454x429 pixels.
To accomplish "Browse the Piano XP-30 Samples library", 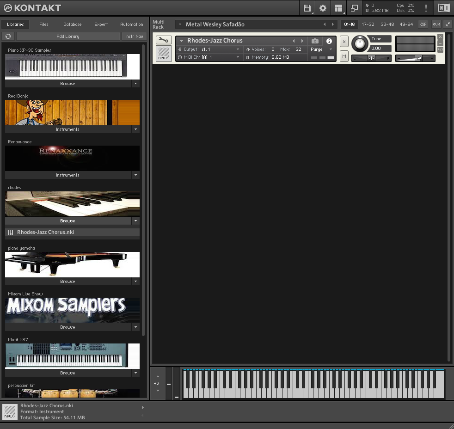I will 68,83.
